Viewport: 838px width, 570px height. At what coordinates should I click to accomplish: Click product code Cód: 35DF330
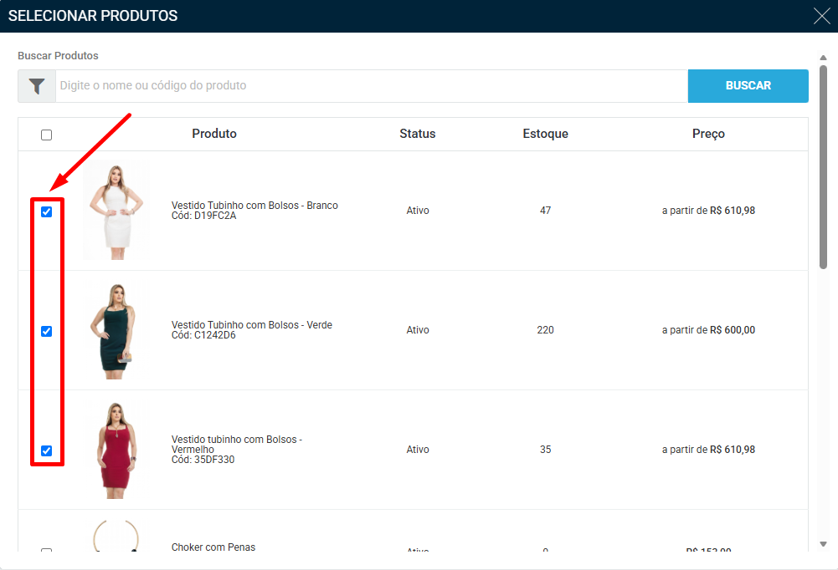[203, 460]
